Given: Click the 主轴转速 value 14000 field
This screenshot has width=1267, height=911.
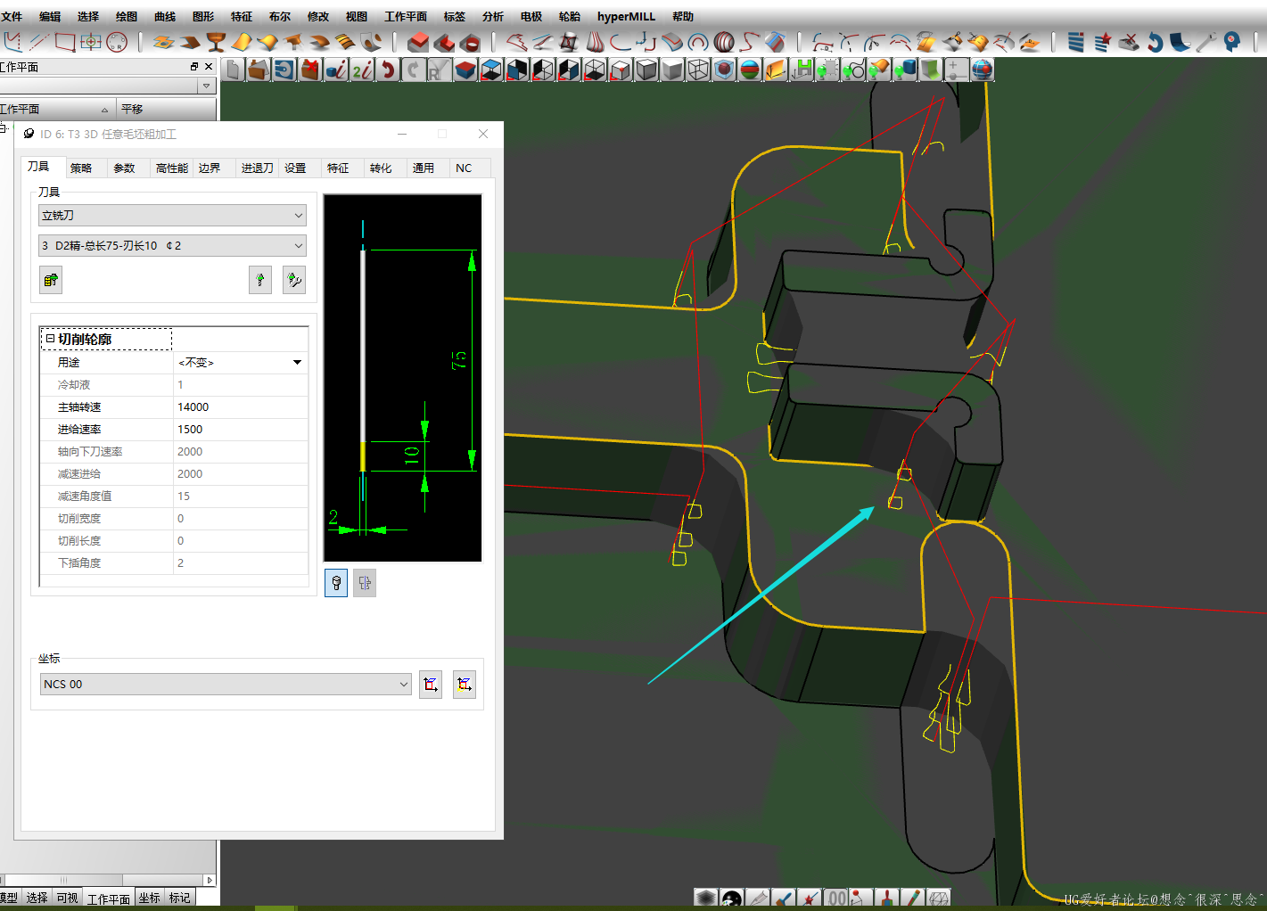Looking at the screenshot, I should point(241,406).
